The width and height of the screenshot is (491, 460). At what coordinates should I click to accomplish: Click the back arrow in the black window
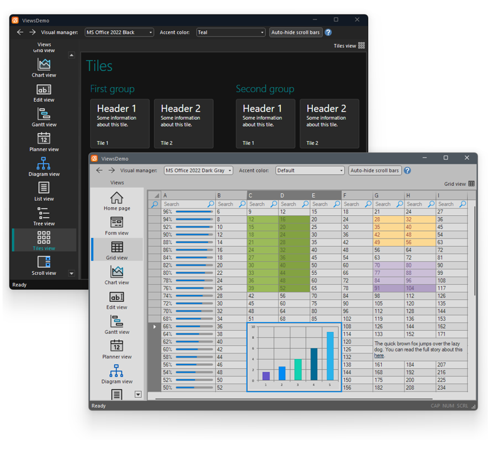[20, 32]
